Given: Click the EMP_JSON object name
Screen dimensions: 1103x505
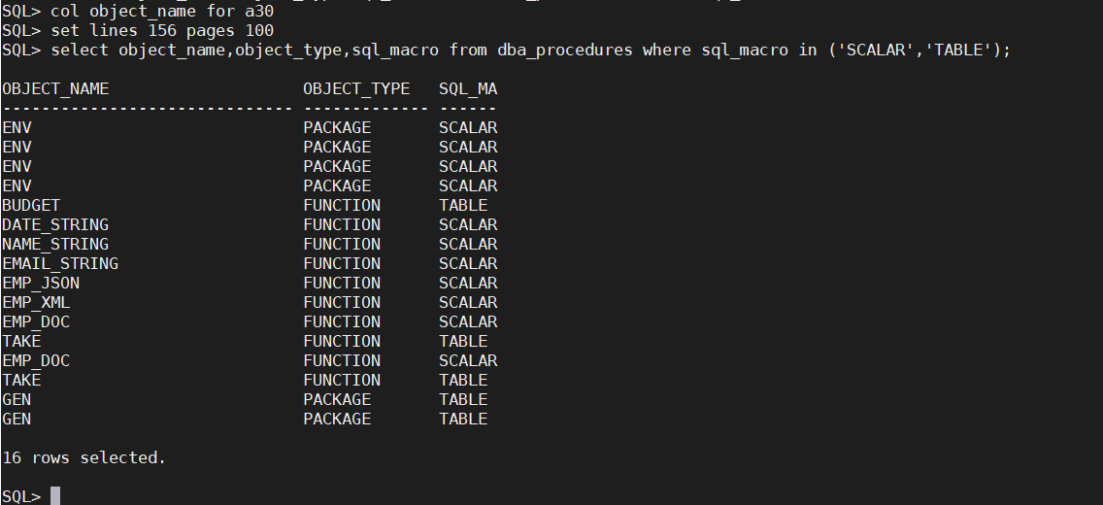Looking at the screenshot, I should 41,283.
